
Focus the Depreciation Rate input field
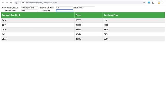65,8
